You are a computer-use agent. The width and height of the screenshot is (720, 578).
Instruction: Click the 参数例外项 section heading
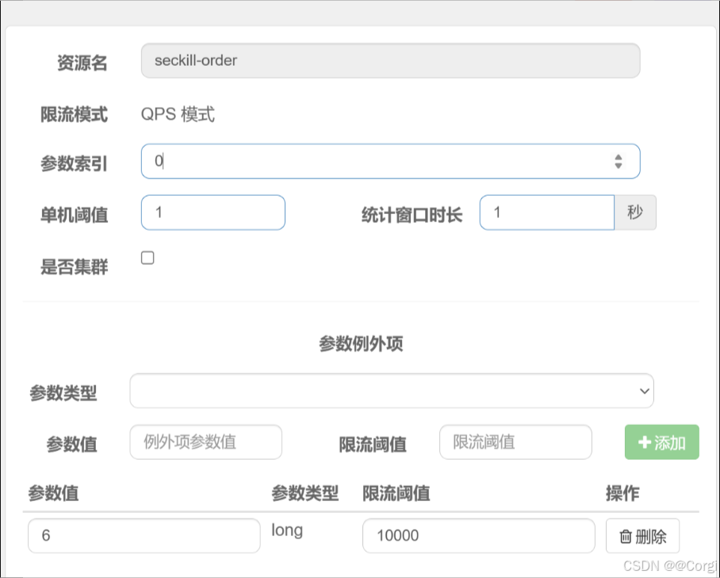361,343
